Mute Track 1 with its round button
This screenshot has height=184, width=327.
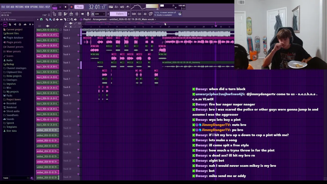(78, 35)
